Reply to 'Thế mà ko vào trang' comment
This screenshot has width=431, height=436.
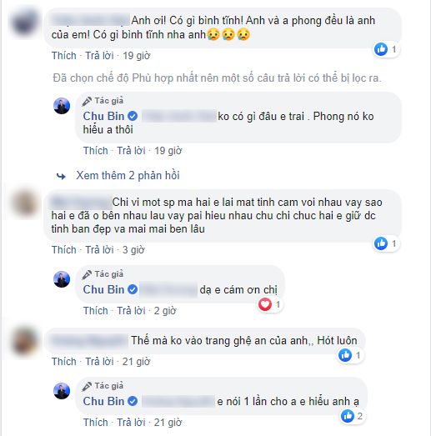[99, 362]
